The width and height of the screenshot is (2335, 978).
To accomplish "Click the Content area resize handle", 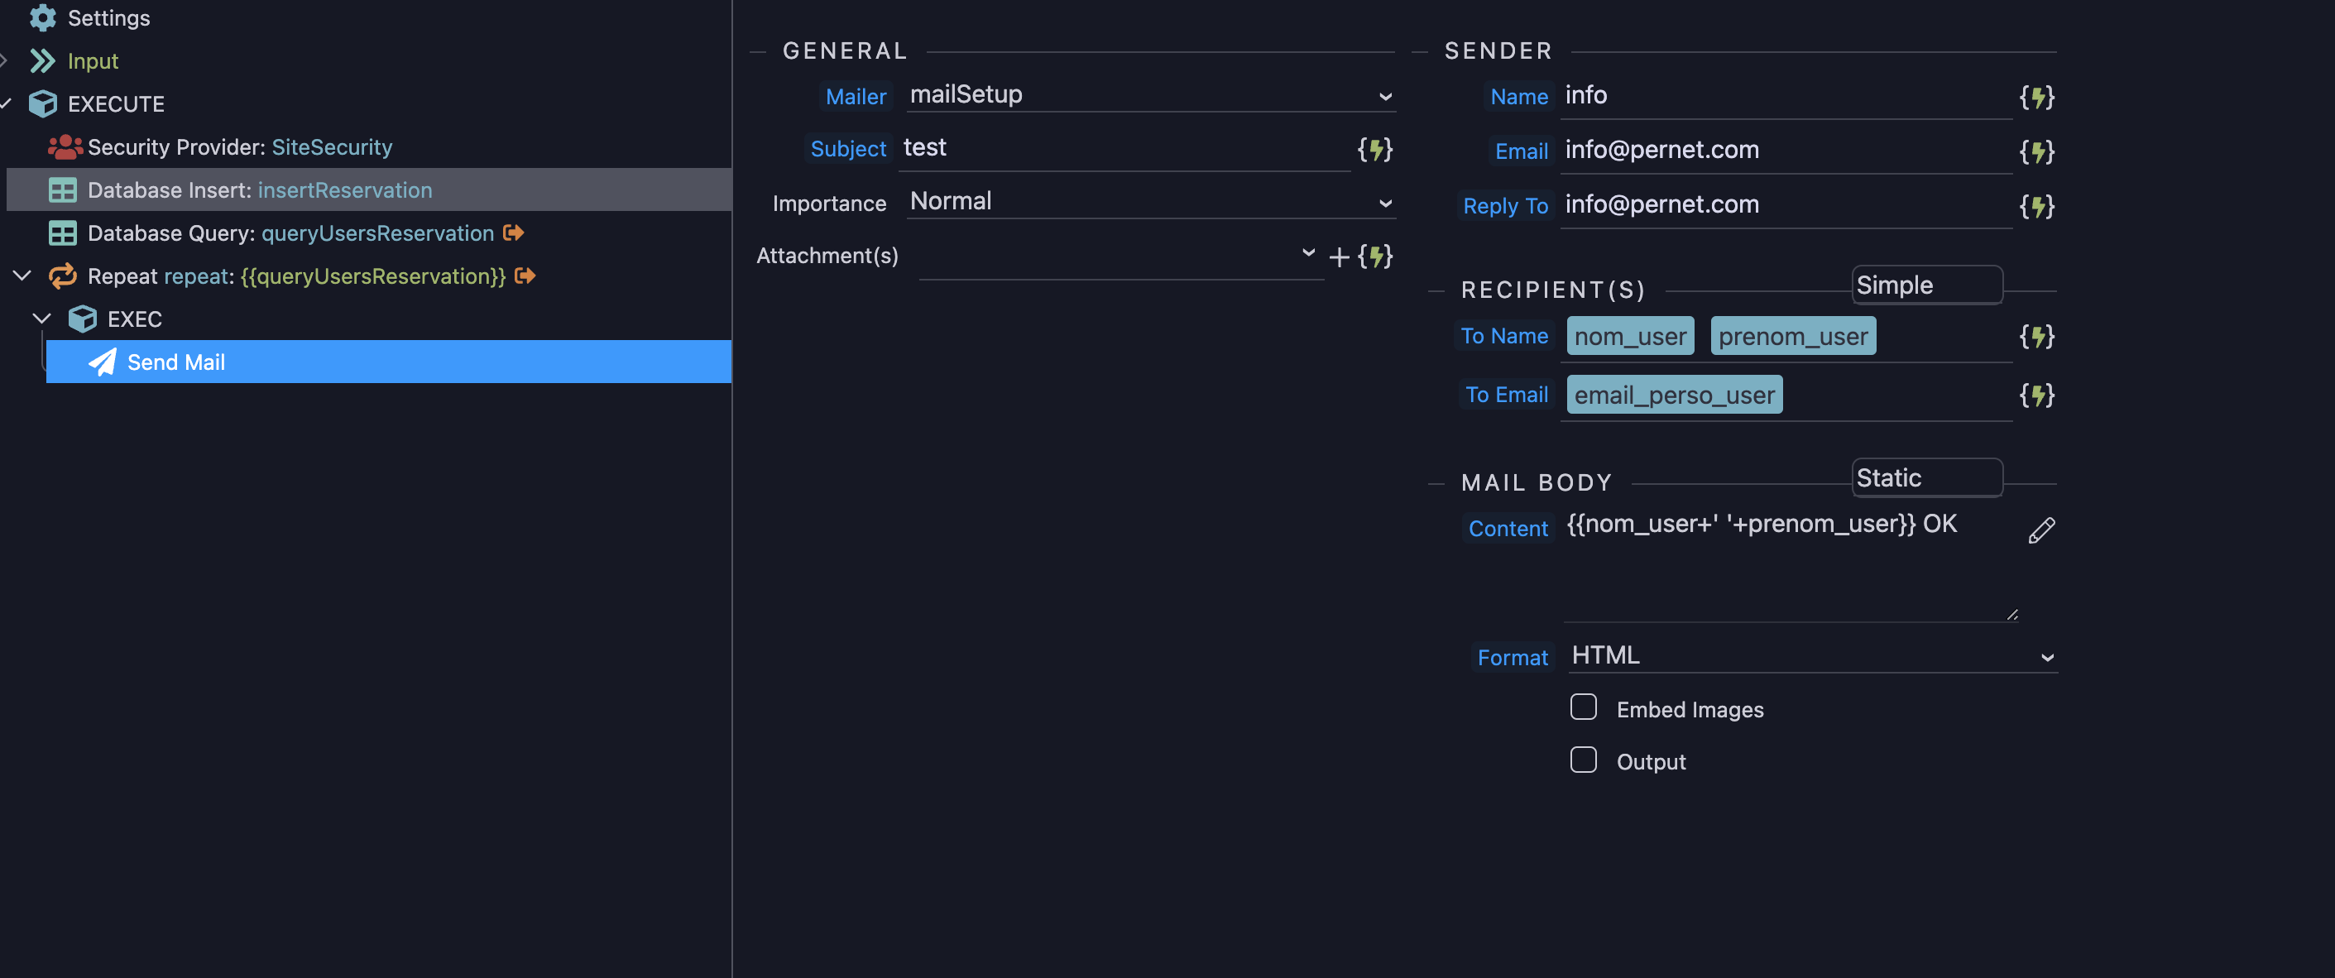I will (2011, 615).
